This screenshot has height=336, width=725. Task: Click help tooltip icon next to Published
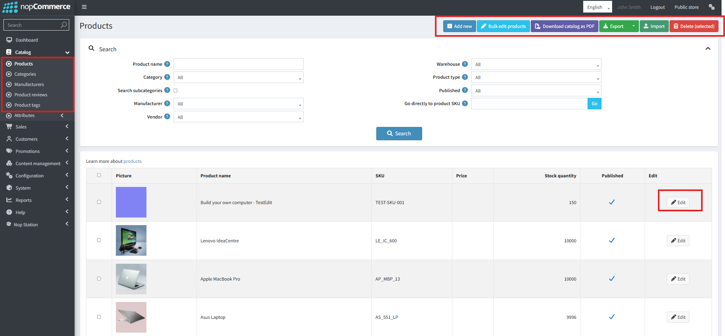click(x=465, y=90)
